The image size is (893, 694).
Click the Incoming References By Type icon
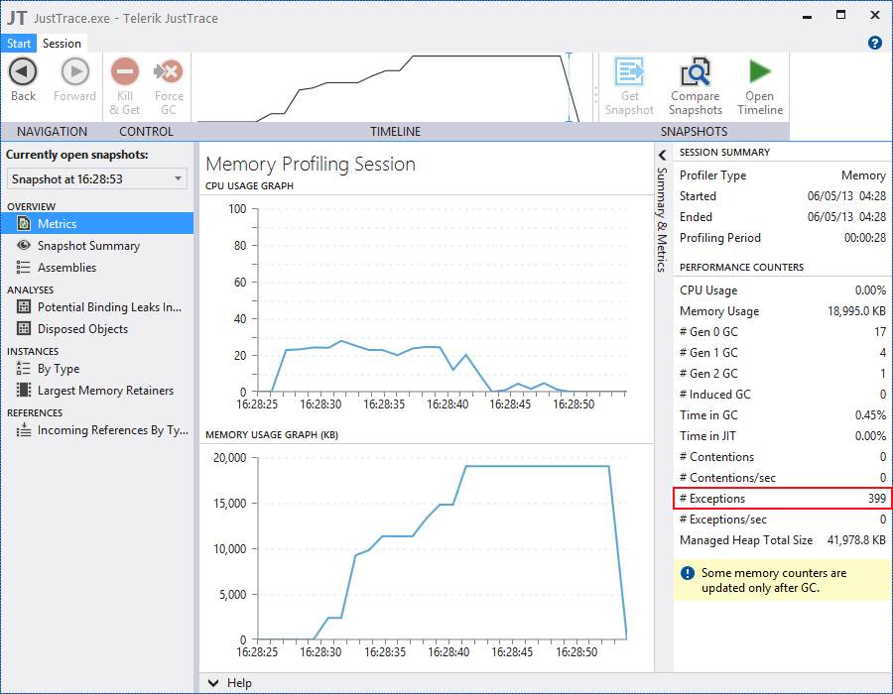[x=24, y=430]
